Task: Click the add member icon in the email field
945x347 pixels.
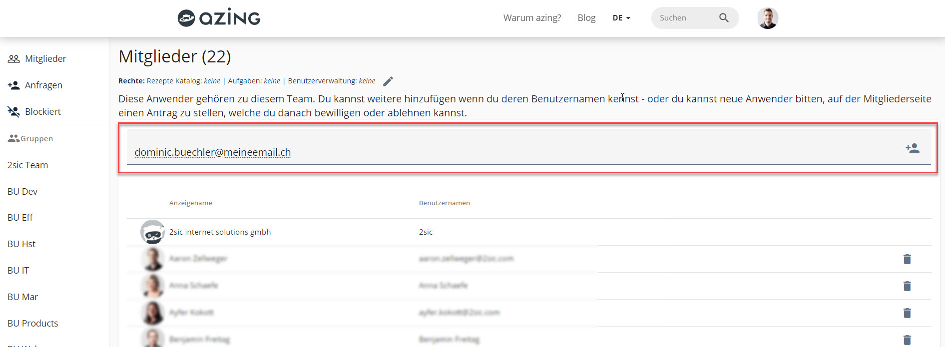Action: (x=912, y=148)
